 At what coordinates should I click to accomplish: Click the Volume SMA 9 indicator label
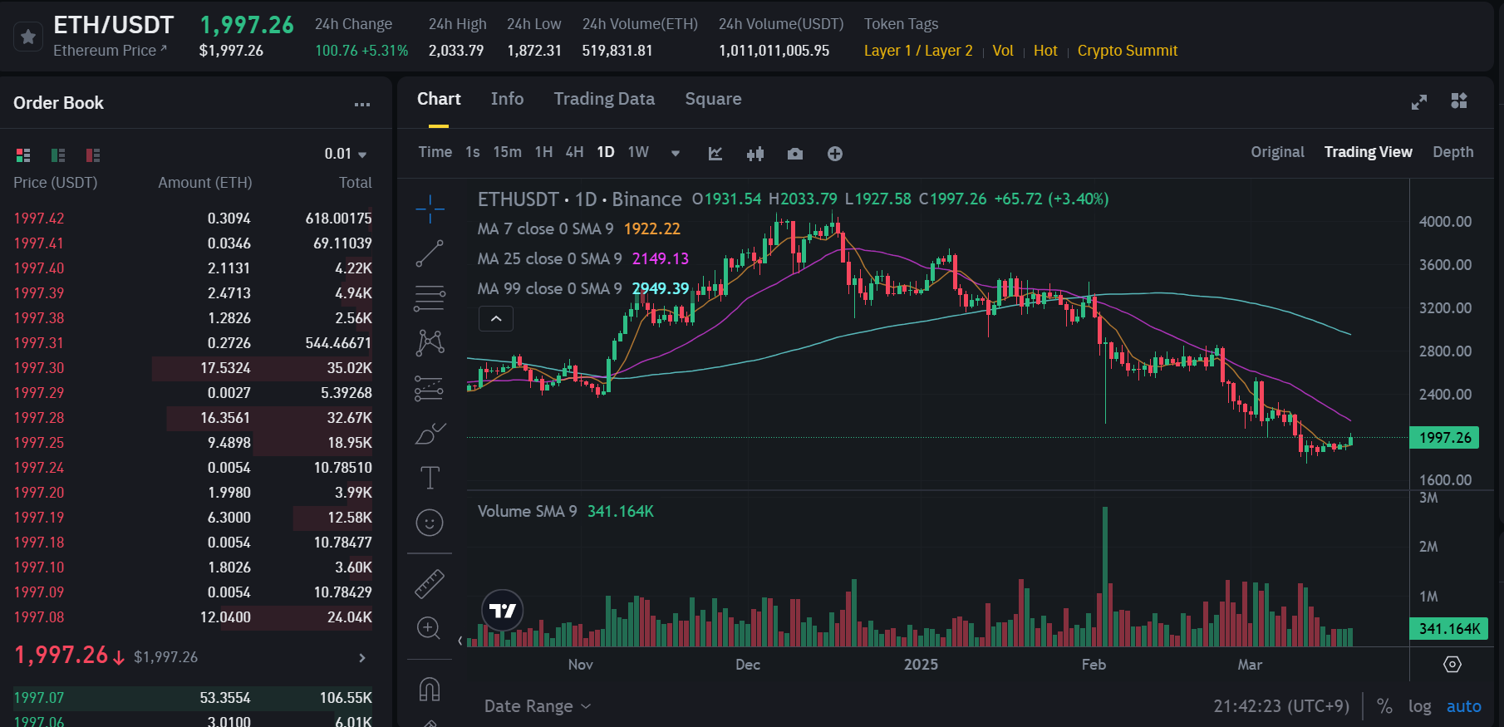(x=527, y=511)
